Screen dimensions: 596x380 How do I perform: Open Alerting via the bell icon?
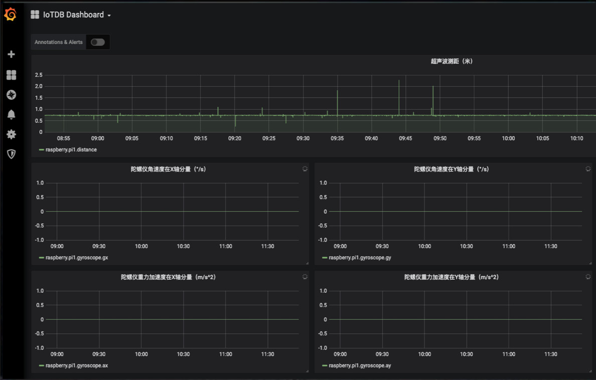pyautogui.click(x=11, y=114)
